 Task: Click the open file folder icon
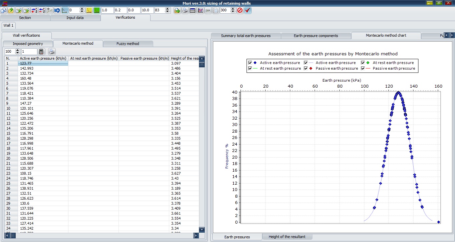click(11, 10)
